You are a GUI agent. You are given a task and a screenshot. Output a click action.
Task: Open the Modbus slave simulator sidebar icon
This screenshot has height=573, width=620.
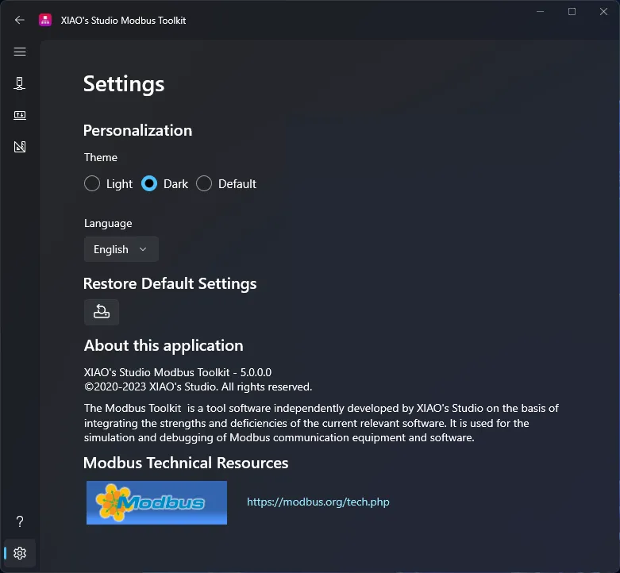[20, 115]
